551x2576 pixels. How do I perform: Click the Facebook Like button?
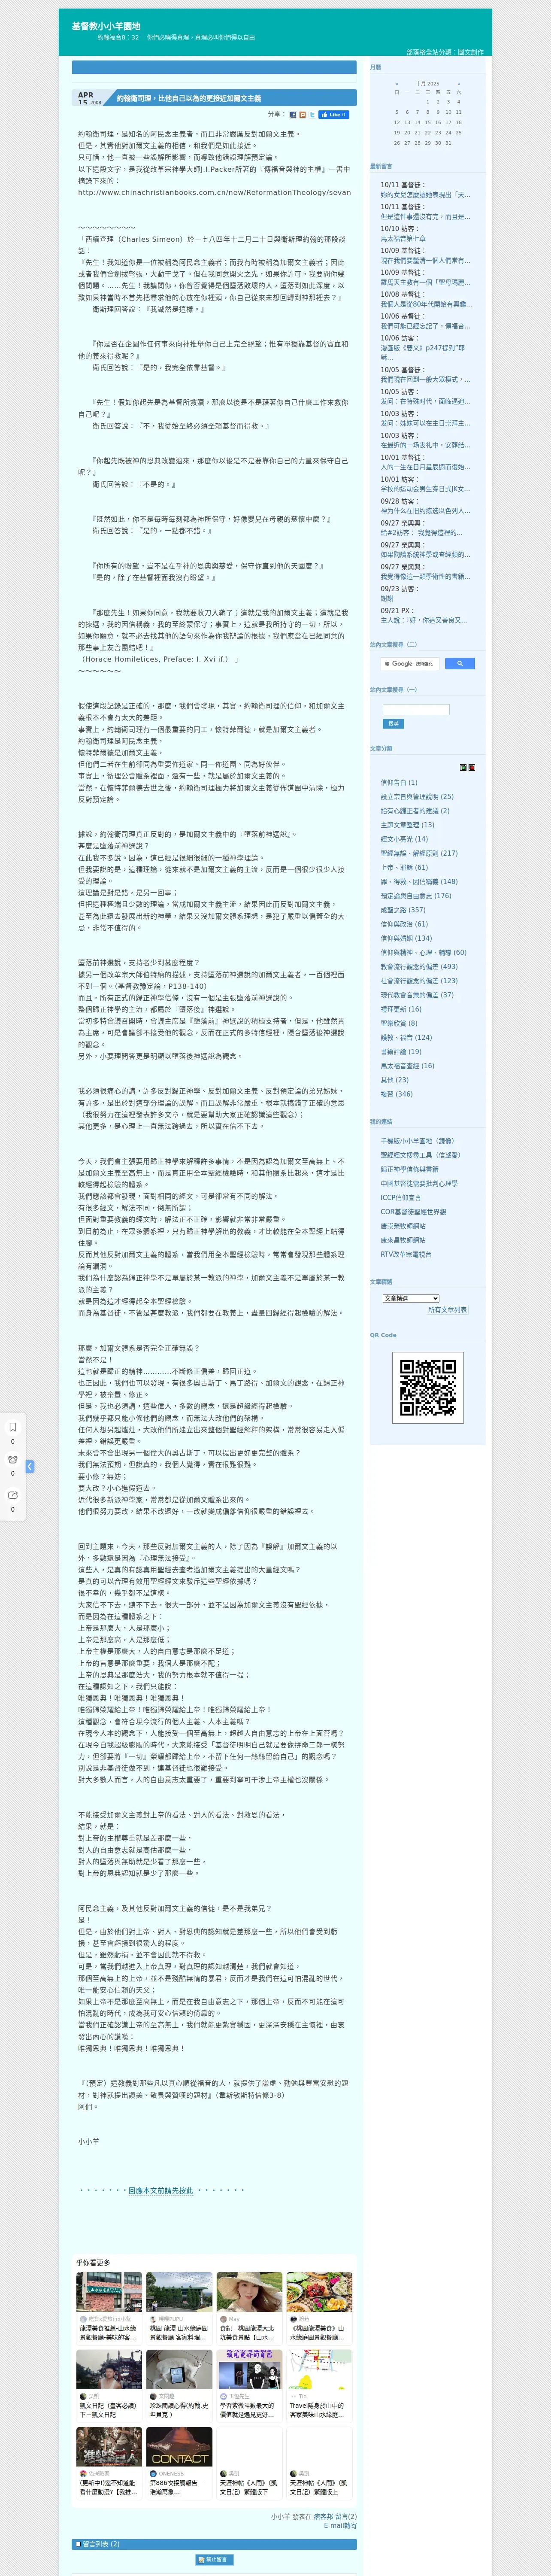pos(334,114)
